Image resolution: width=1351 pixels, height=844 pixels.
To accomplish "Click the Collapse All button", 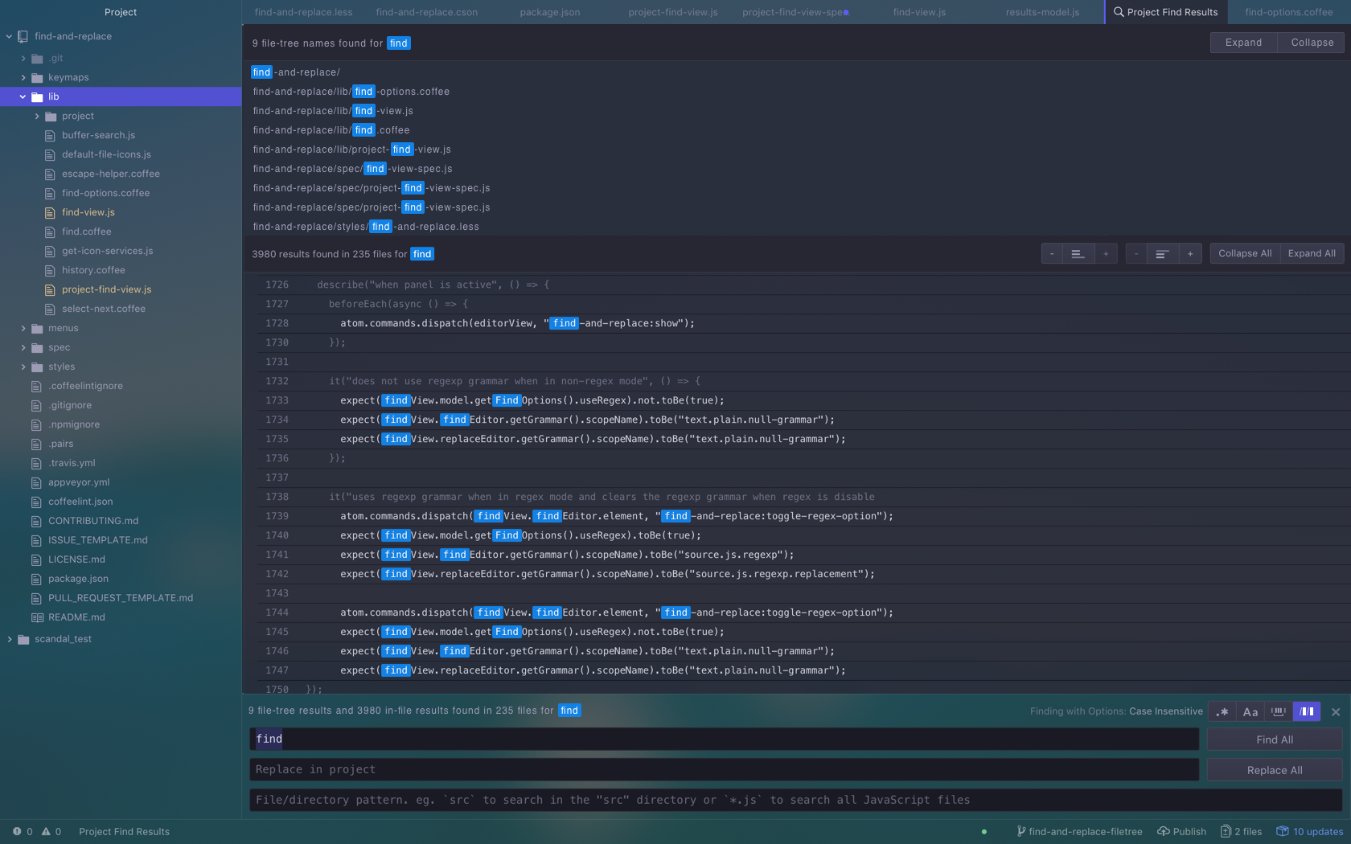I will tap(1244, 253).
